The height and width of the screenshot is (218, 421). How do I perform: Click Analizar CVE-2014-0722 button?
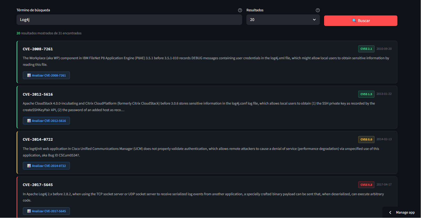click(46, 166)
